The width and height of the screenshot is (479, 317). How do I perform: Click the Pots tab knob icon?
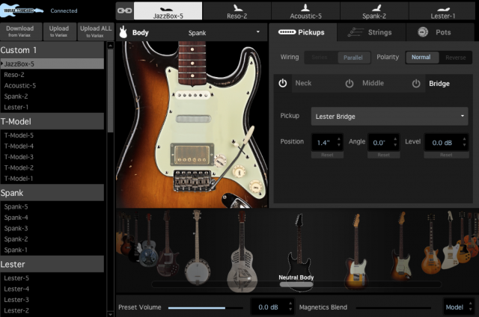tap(423, 32)
